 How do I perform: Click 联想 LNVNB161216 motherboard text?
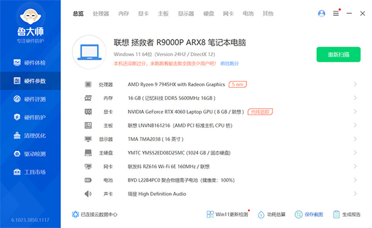(x=180, y=126)
